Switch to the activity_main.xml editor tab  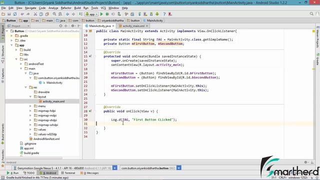(133, 26)
